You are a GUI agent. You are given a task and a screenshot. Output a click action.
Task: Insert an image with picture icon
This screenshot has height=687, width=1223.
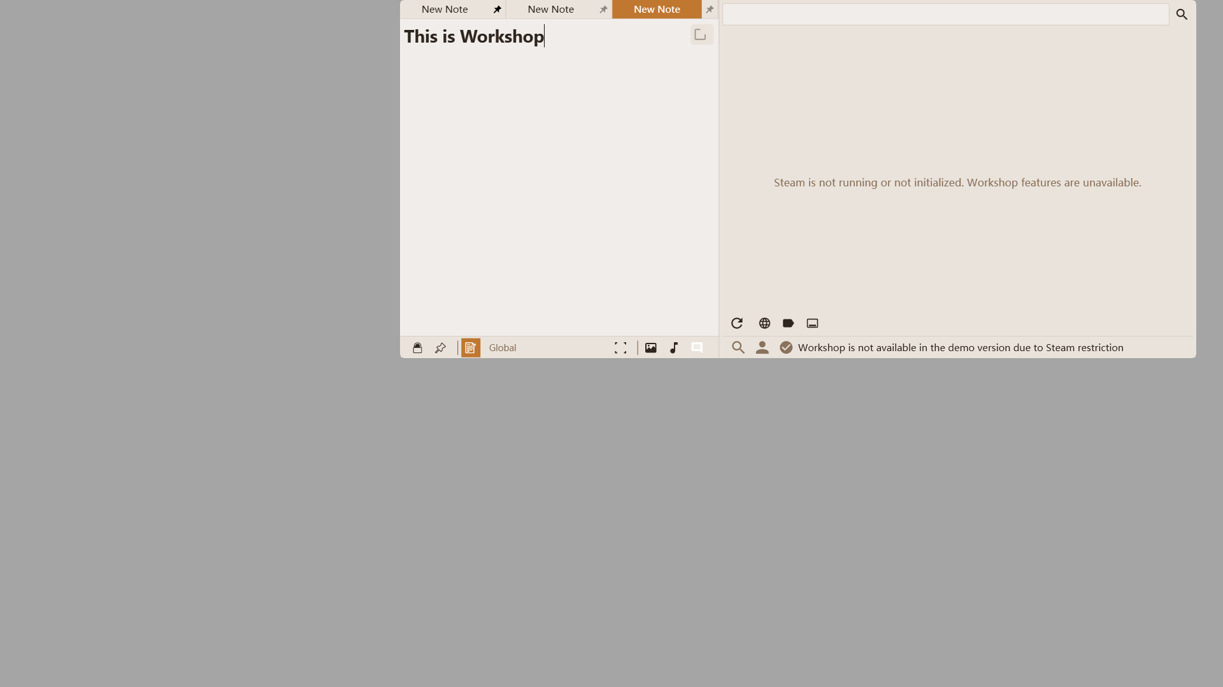click(x=650, y=348)
